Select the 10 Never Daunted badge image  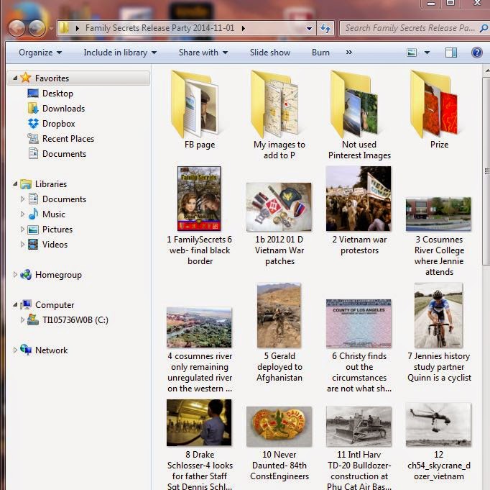tap(279, 426)
